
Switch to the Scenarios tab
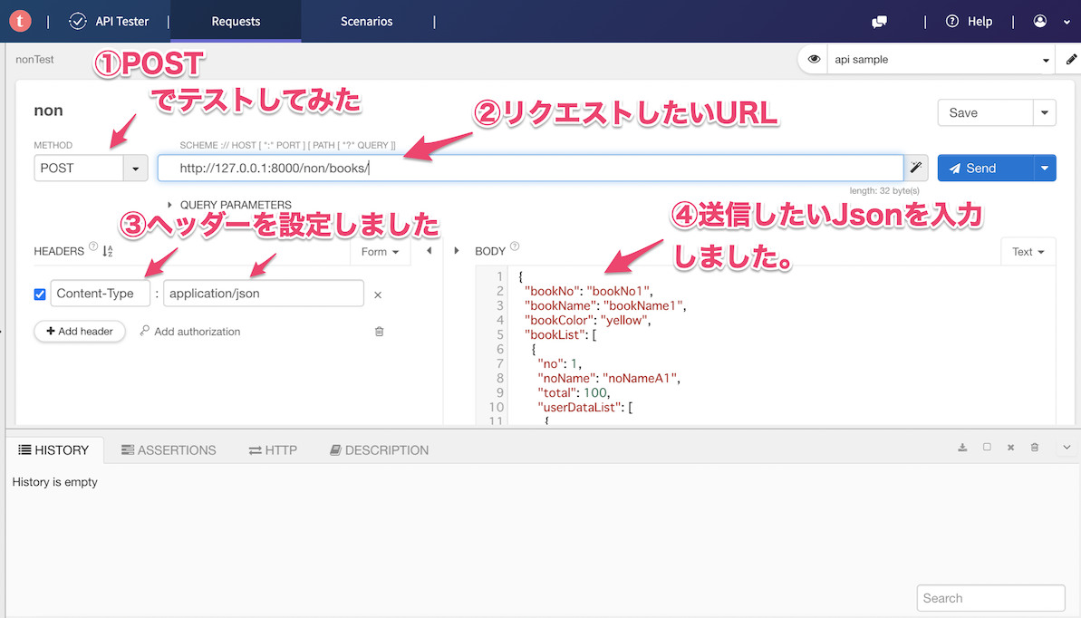point(365,21)
